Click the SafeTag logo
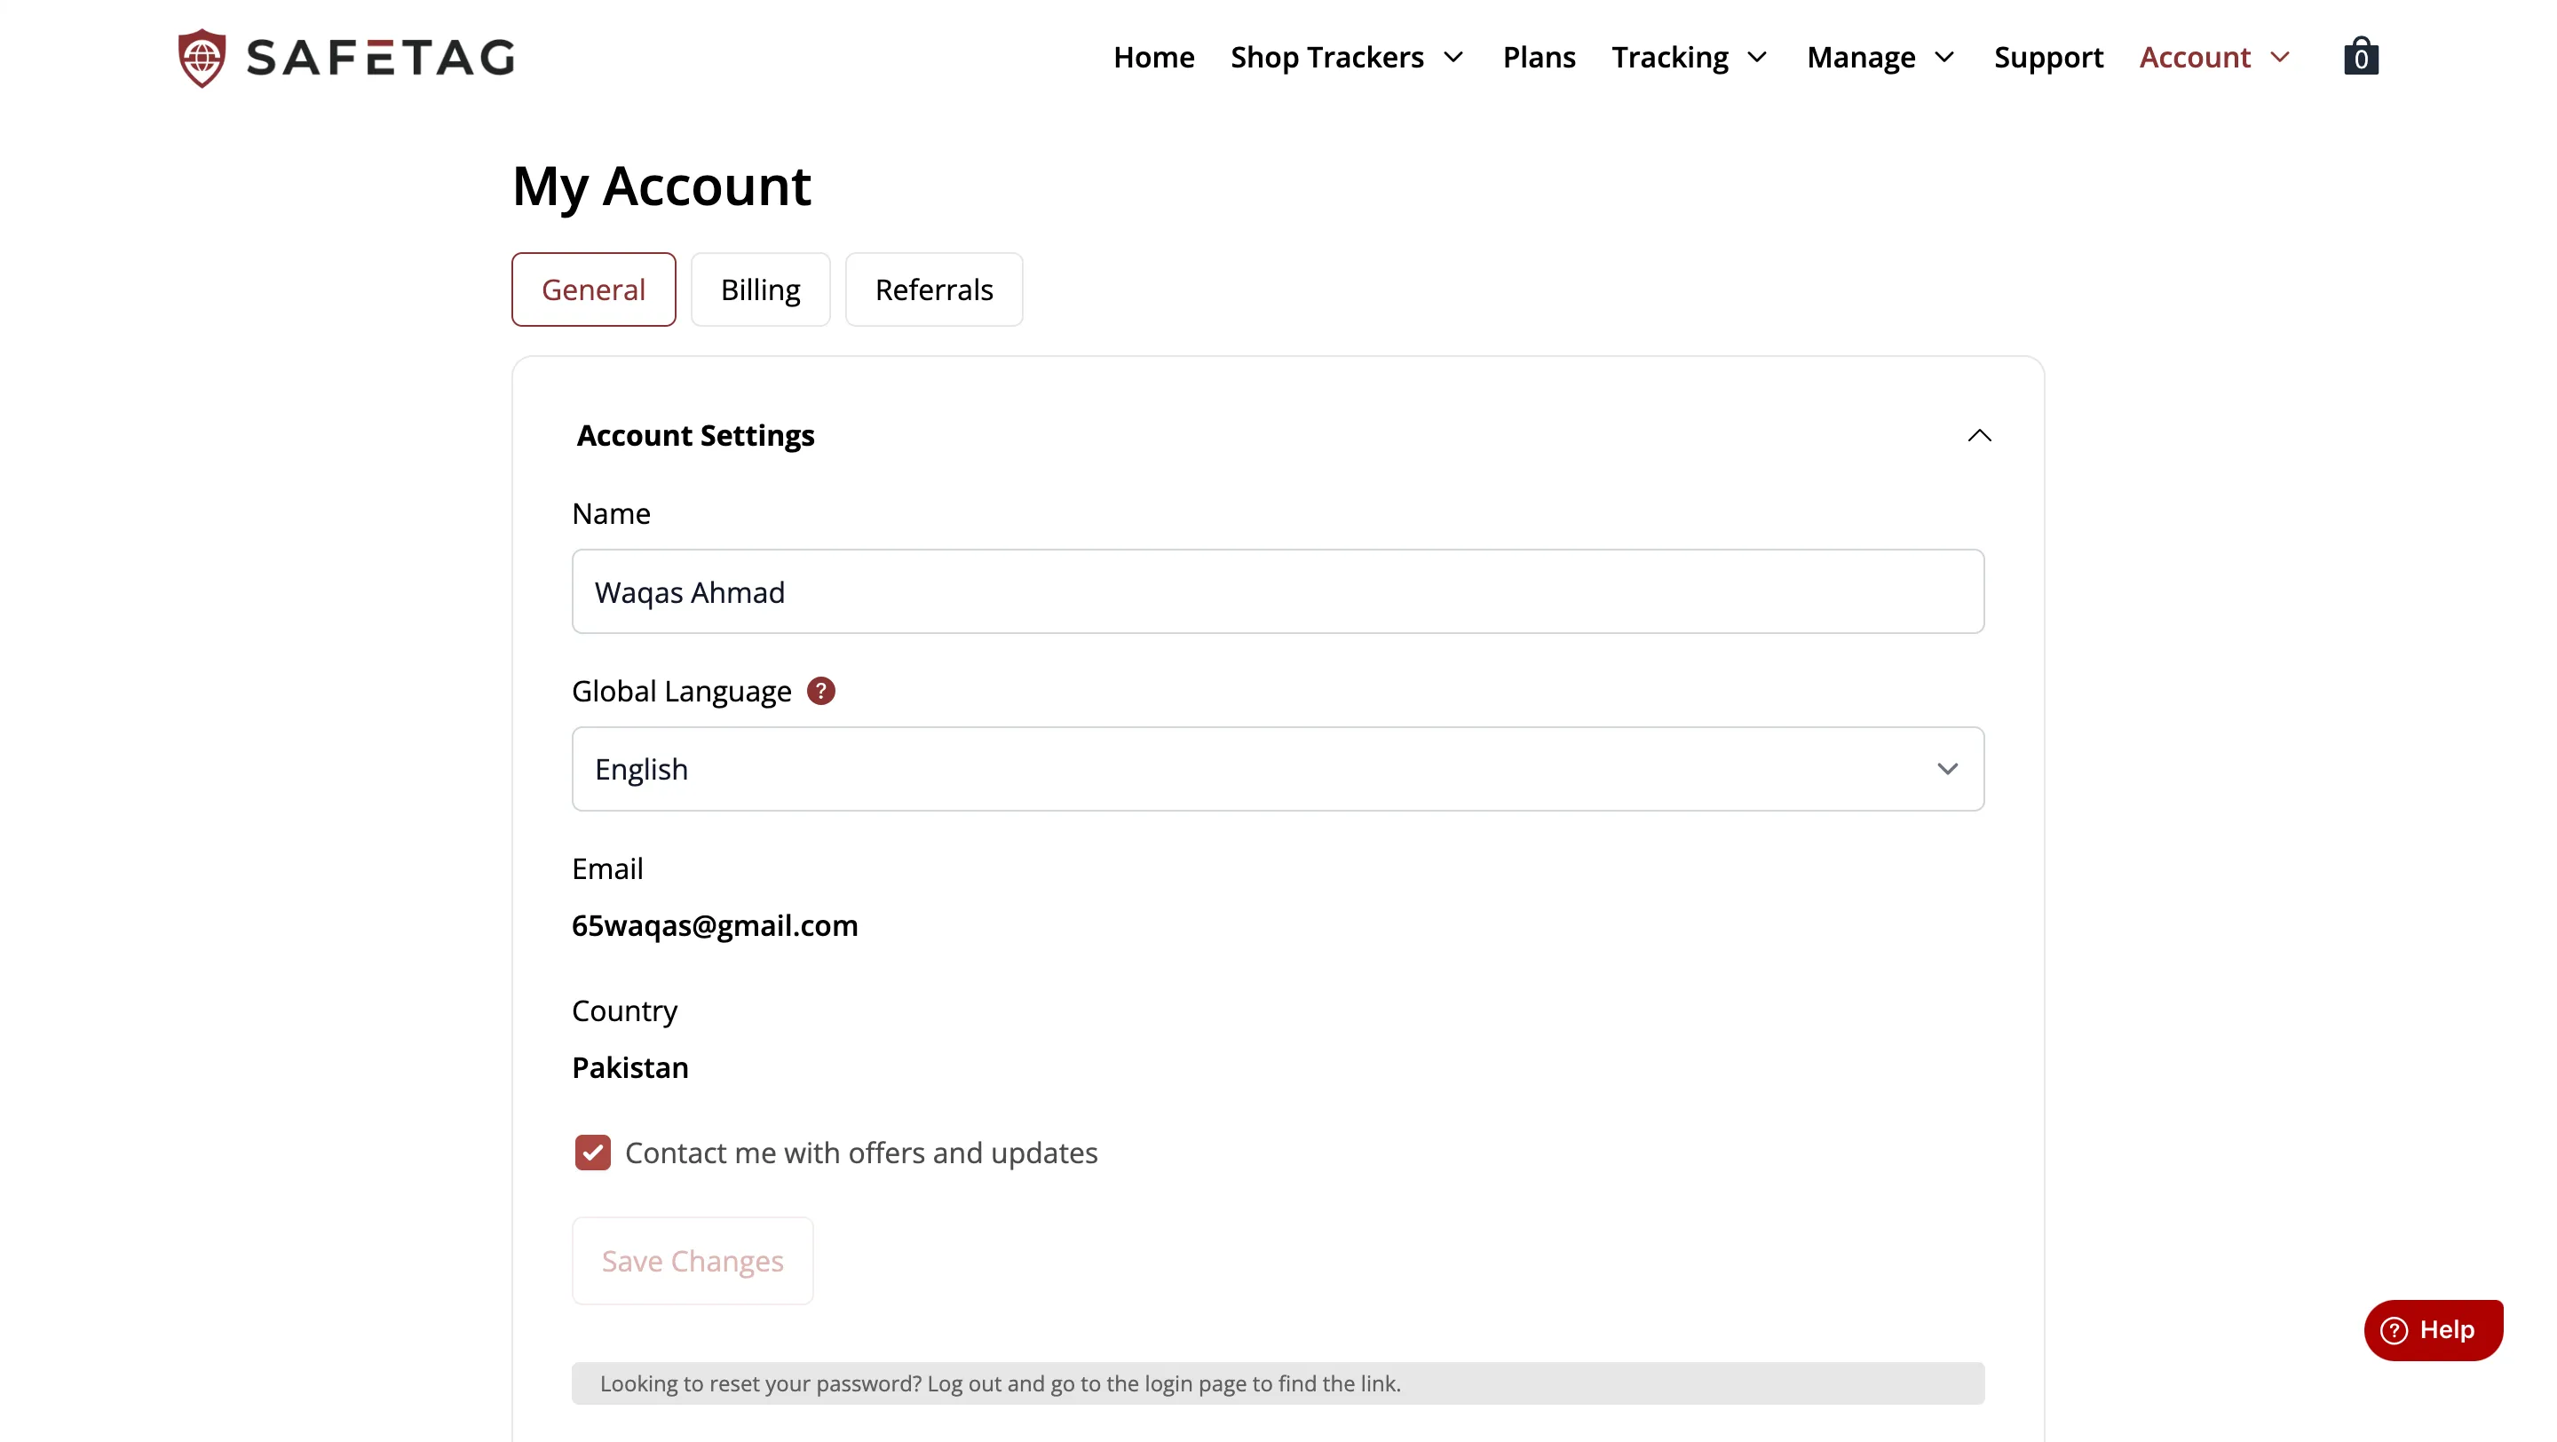 [344, 57]
